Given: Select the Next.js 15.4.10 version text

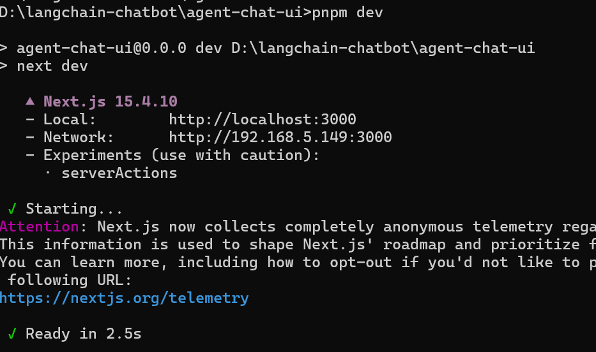Looking at the screenshot, I should [111, 101].
